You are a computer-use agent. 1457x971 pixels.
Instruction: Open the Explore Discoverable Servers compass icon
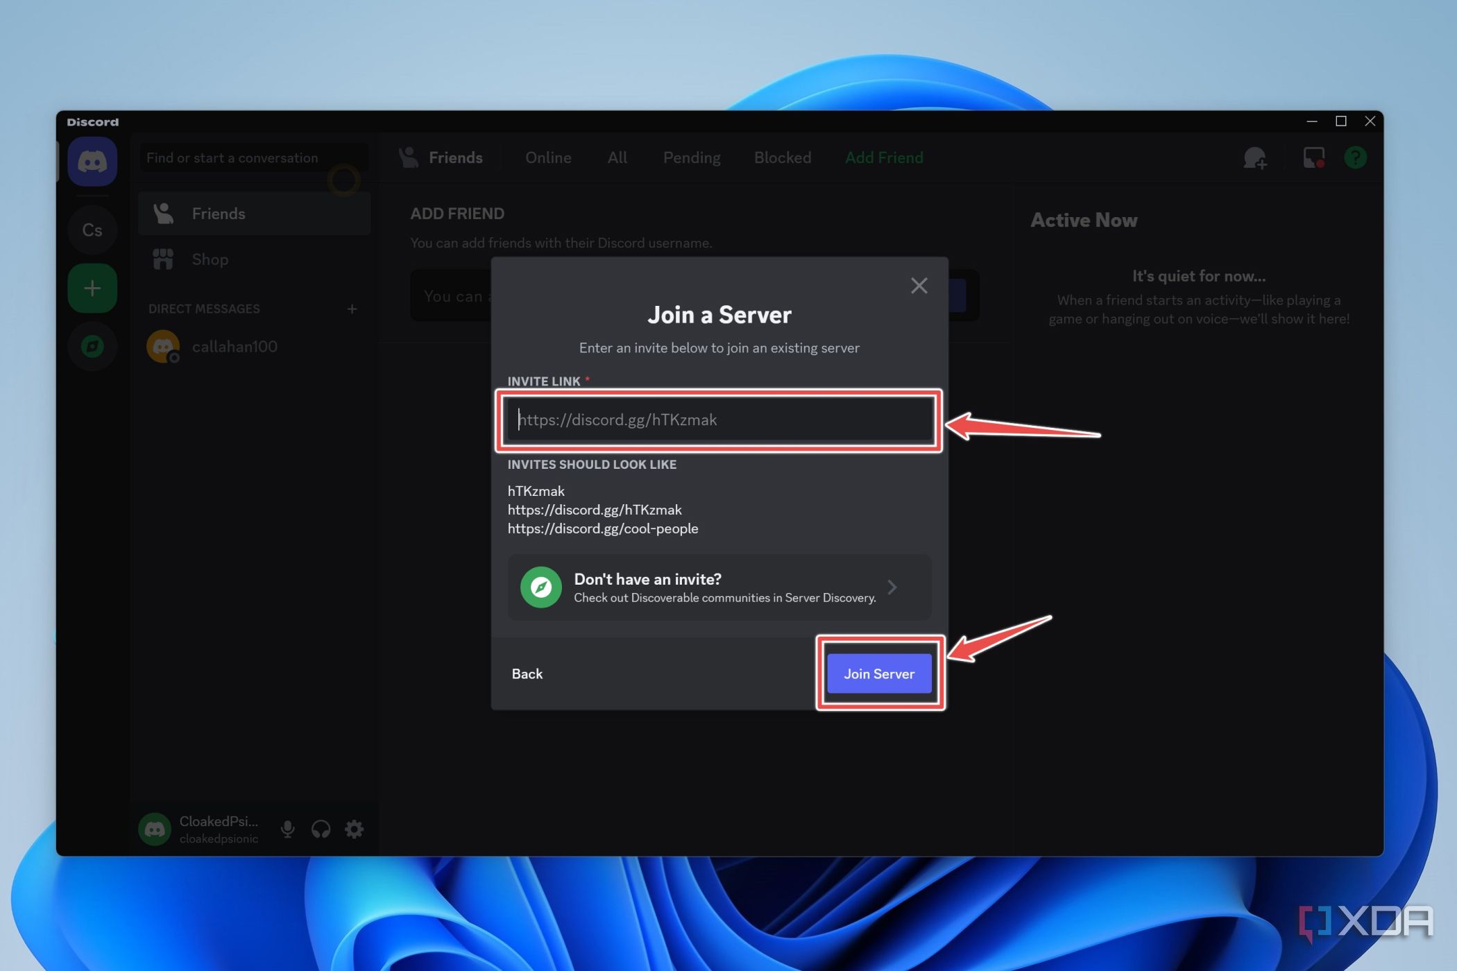tap(92, 345)
